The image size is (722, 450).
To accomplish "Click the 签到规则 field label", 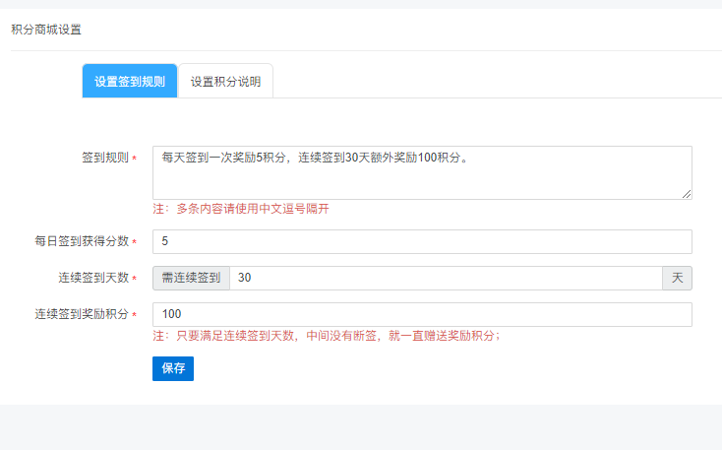I will tap(105, 158).
